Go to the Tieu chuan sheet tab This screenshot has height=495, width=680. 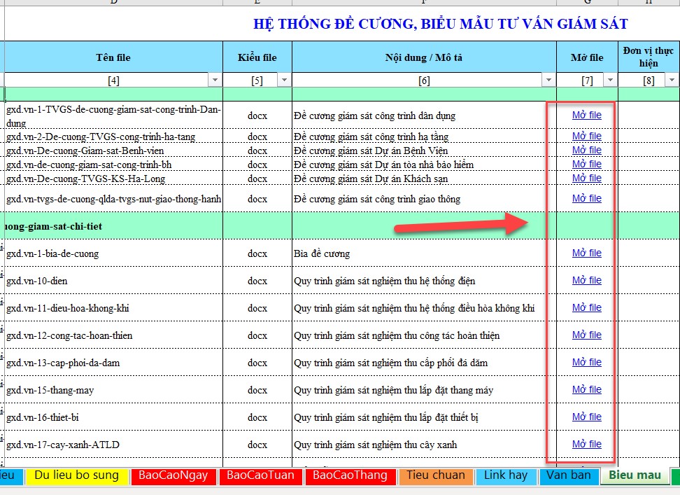tap(435, 475)
